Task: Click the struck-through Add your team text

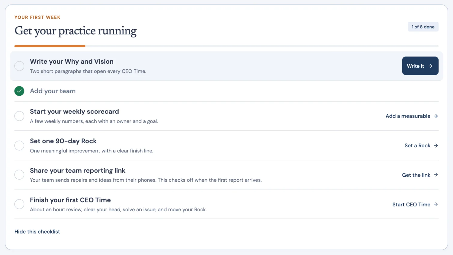Action: pos(53,91)
